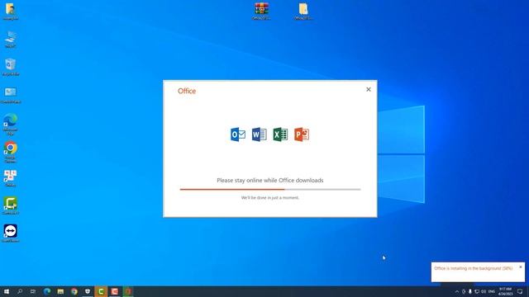Image resolution: width=529 pixels, height=297 pixels.
Task: Open network tray icon
Action: pyautogui.click(x=477, y=291)
